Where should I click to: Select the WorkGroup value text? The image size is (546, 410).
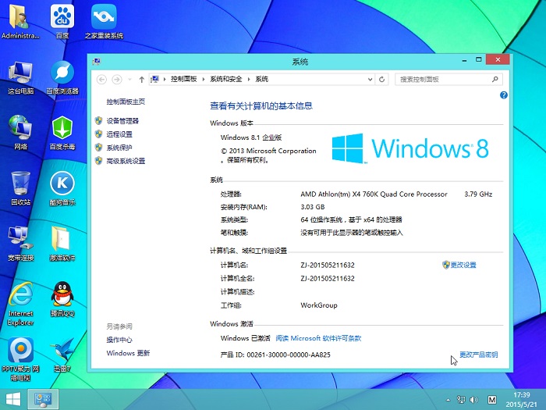click(x=318, y=305)
